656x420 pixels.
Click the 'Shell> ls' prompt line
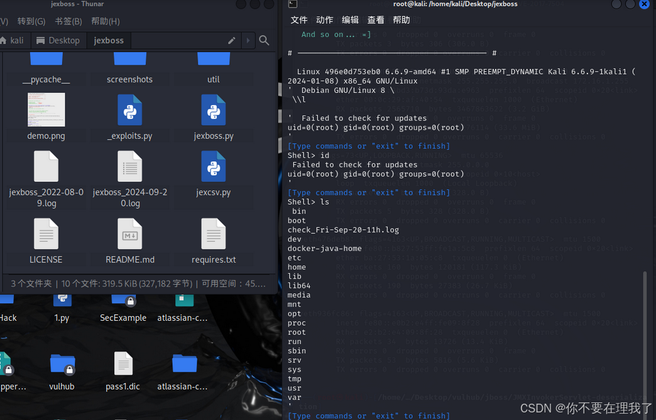309,202
